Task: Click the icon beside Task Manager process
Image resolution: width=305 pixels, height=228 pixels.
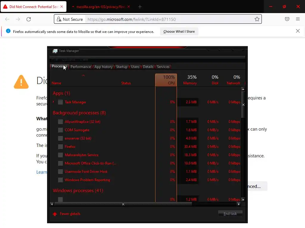Action: [60, 102]
